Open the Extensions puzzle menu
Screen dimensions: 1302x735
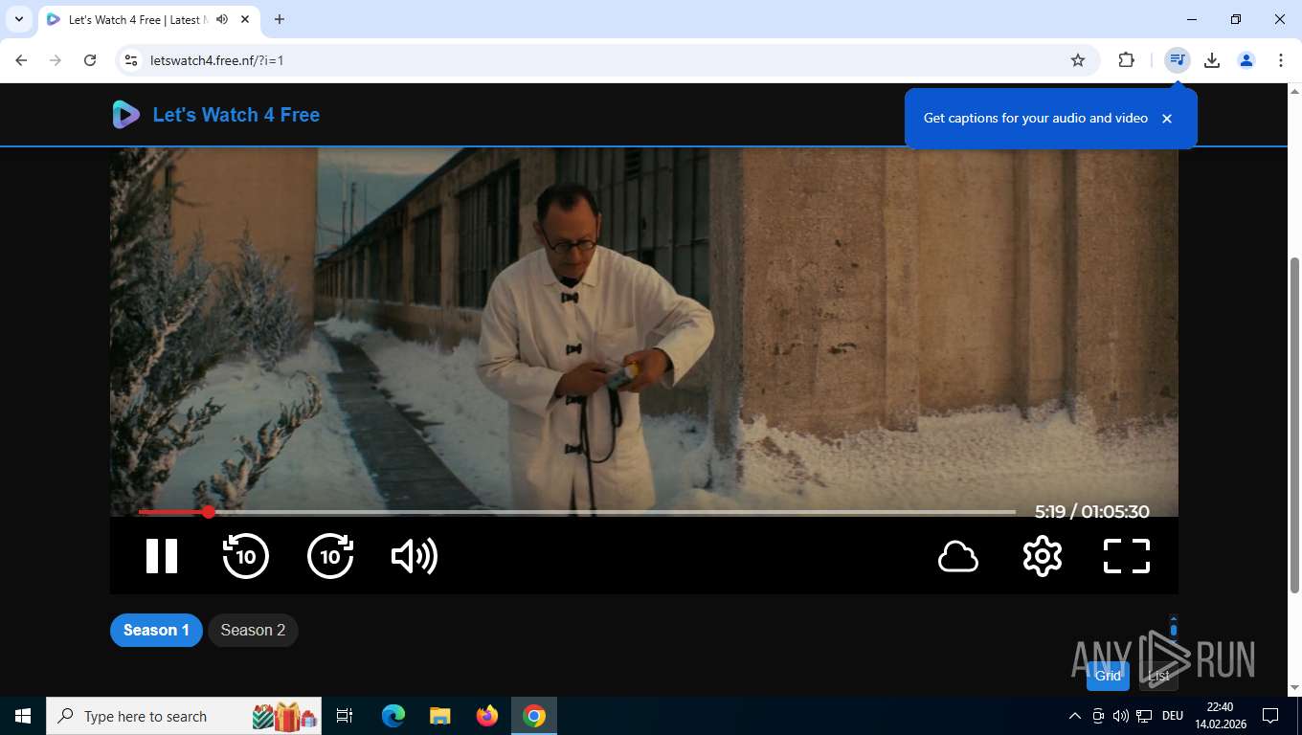pos(1127,60)
